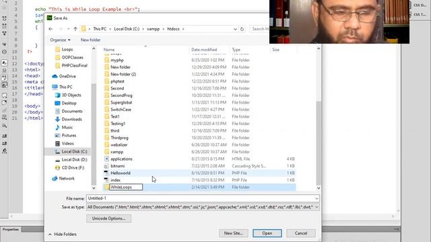The image size is (431, 242).
Task: Open Videos in navigation pane
Action: coord(67,143)
